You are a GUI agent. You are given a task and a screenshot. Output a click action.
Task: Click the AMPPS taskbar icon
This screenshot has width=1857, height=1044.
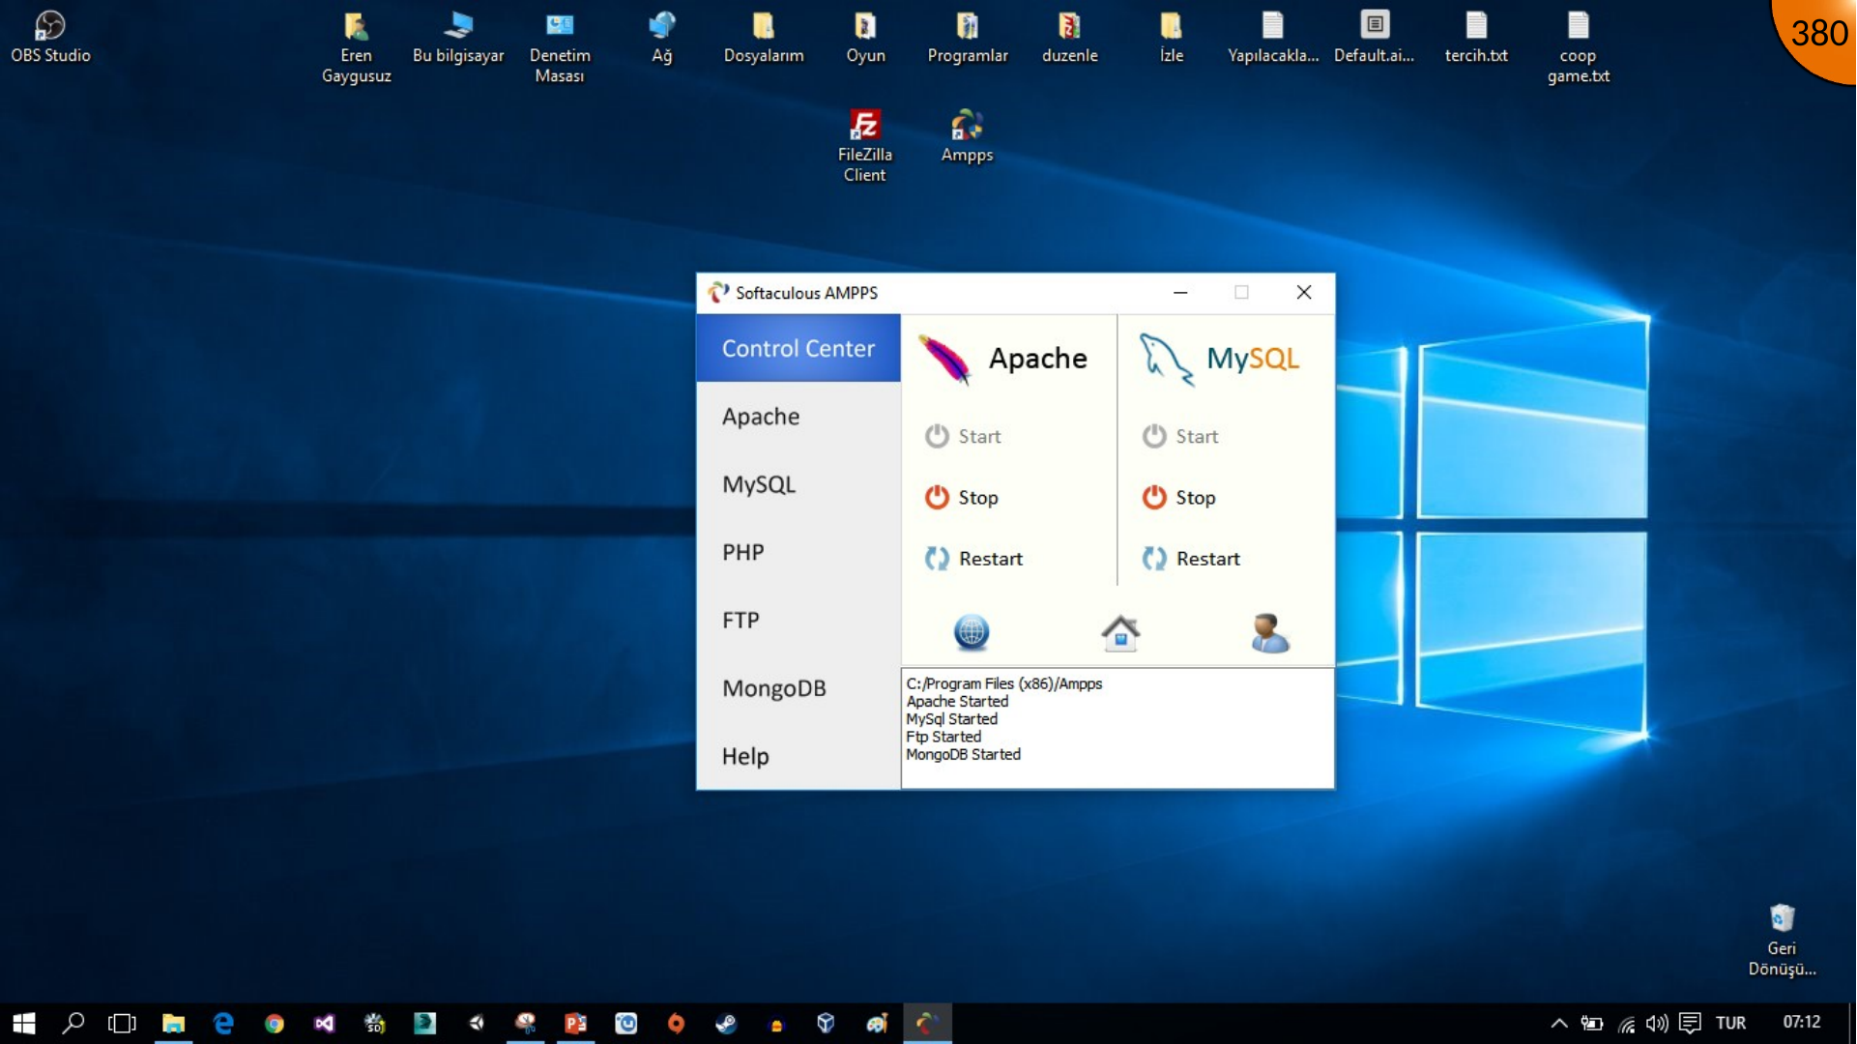point(927,1023)
